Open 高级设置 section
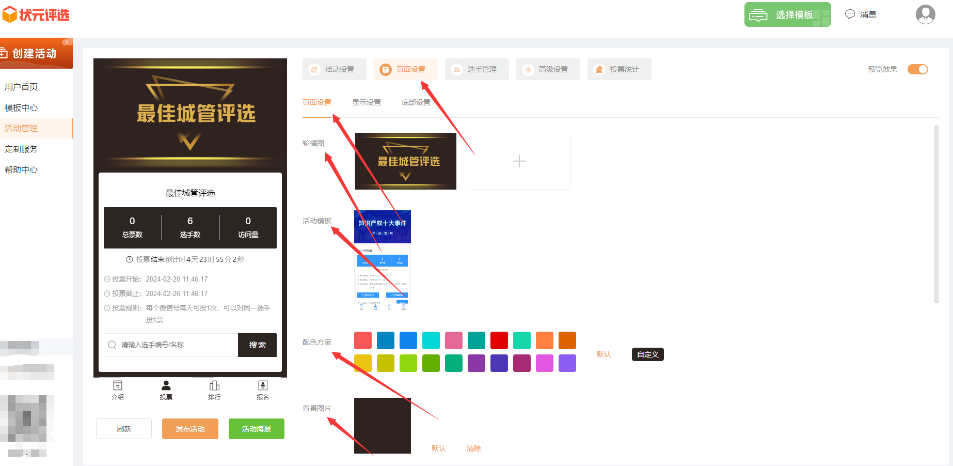Viewport: 953px width, 466px height. [x=548, y=69]
